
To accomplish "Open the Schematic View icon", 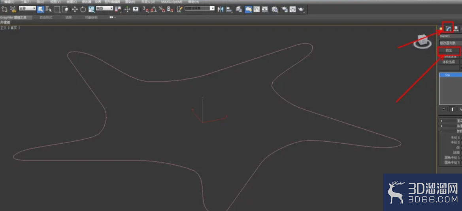I will [x=265, y=9].
